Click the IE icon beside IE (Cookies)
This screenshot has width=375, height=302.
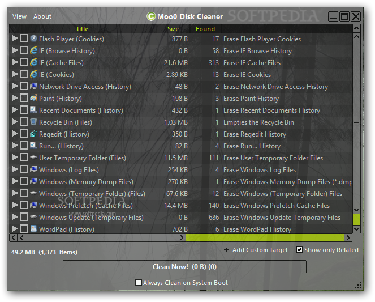(33, 74)
